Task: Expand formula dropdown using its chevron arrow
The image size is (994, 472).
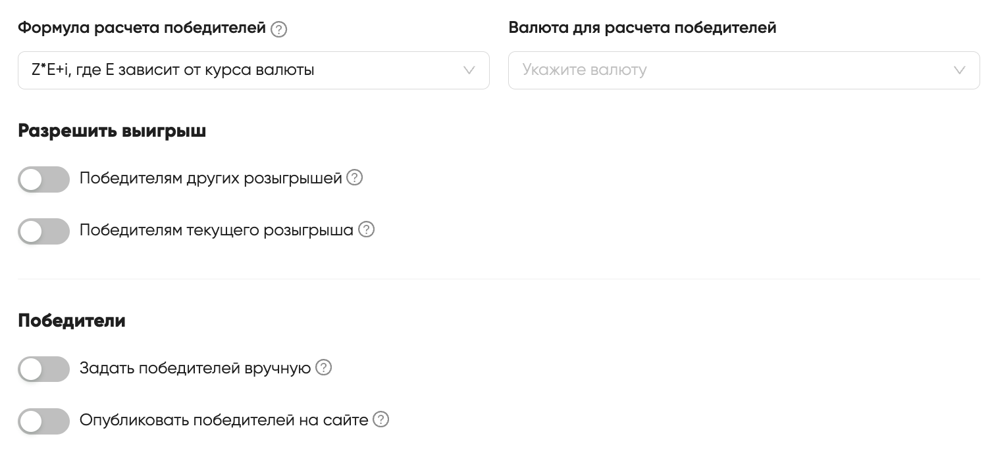Action: [x=469, y=70]
